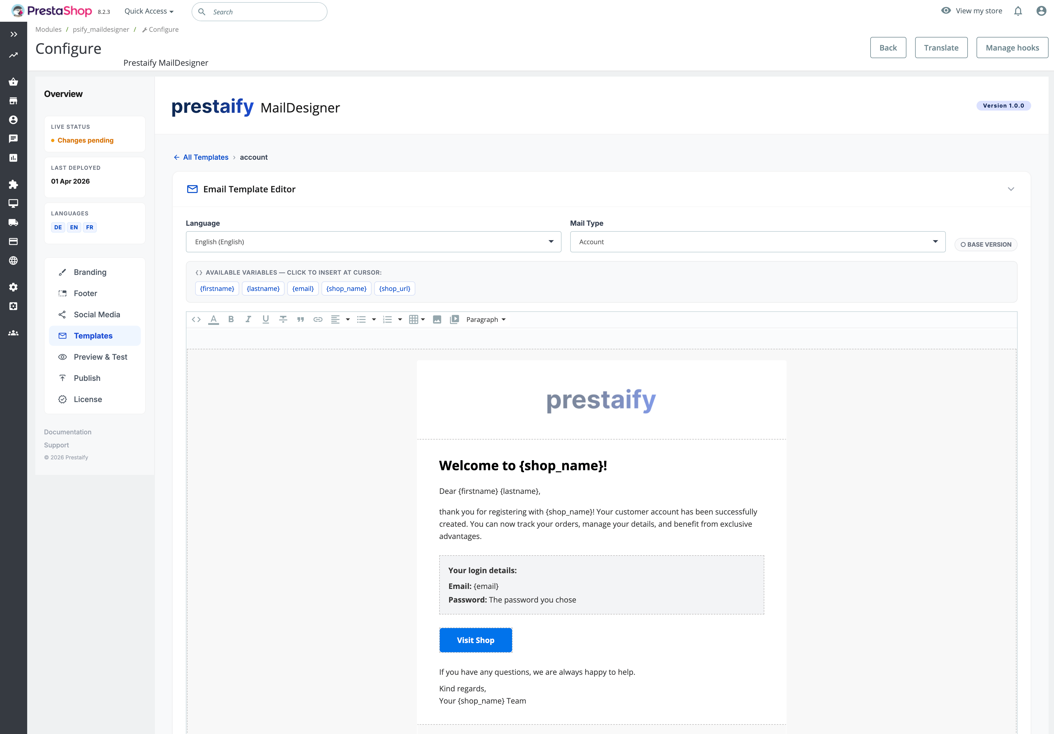
Task: Toggle the BASE VERSION indicator
Action: pyautogui.click(x=986, y=244)
